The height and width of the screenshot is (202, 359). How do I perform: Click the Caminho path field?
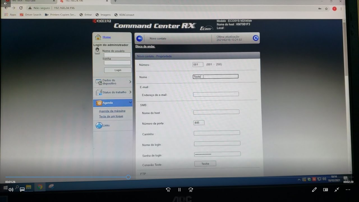(217, 133)
